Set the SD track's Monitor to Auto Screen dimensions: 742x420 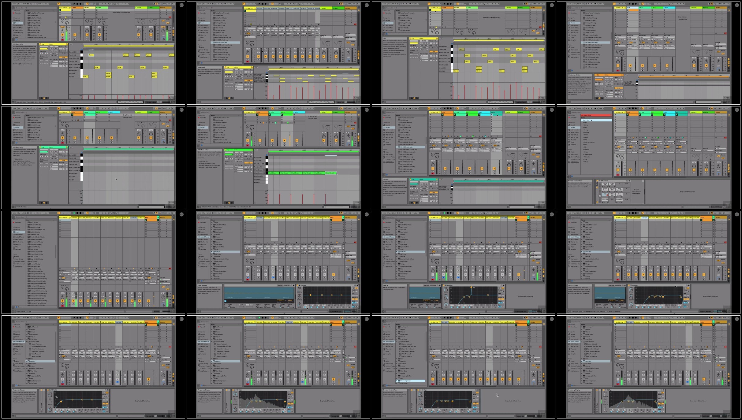coord(680,147)
